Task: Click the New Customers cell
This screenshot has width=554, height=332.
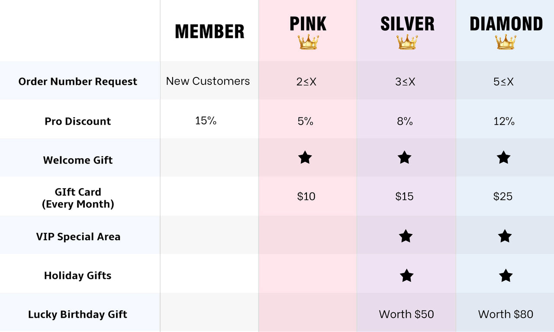Action: pos(208,81)
